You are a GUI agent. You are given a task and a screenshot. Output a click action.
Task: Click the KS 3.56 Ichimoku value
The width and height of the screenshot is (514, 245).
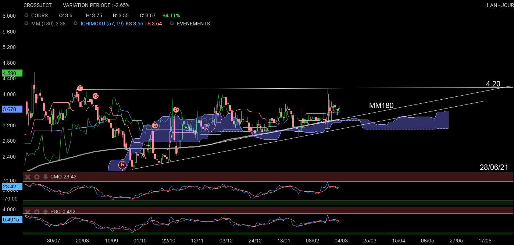coord(134,24)
